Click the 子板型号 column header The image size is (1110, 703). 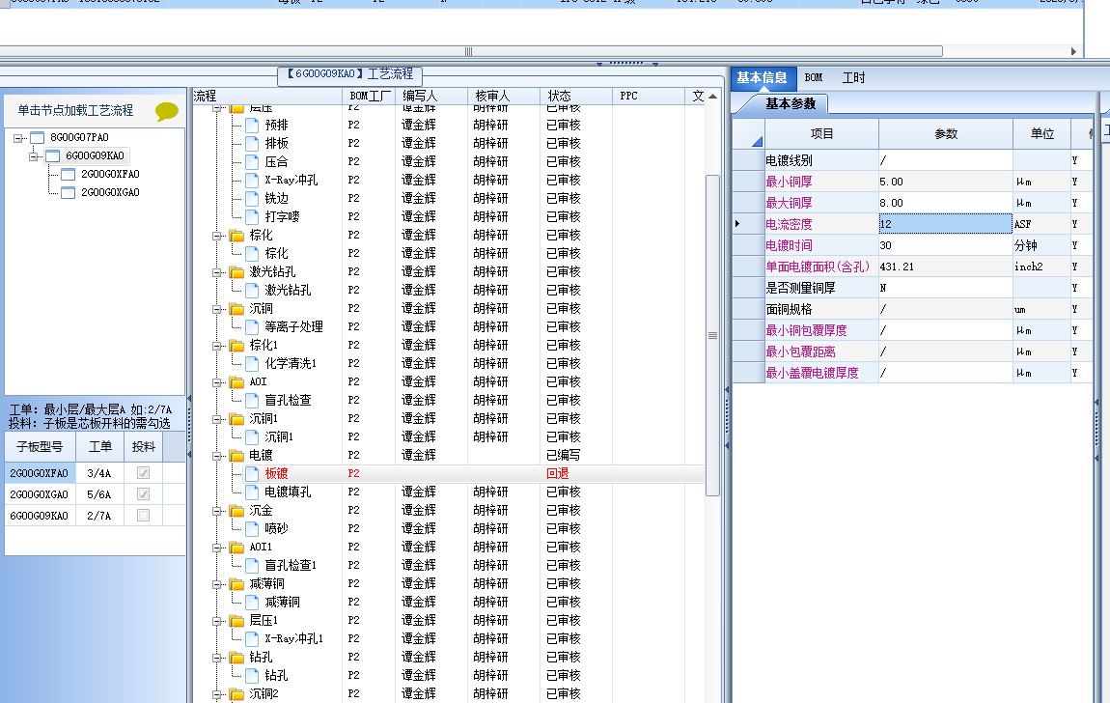(40, 447)
